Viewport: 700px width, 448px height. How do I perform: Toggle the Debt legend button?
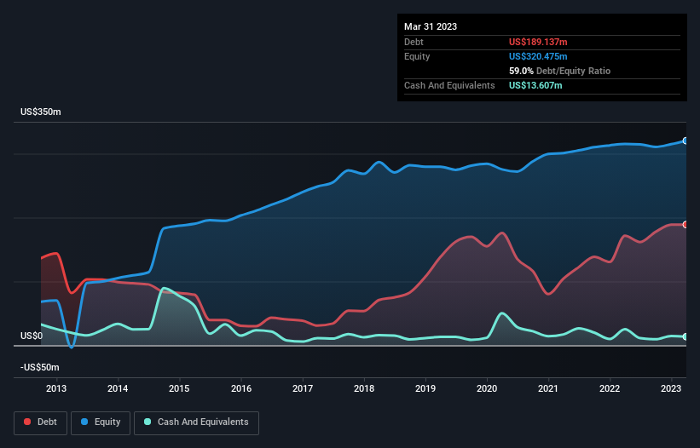(x=38, y=422)
